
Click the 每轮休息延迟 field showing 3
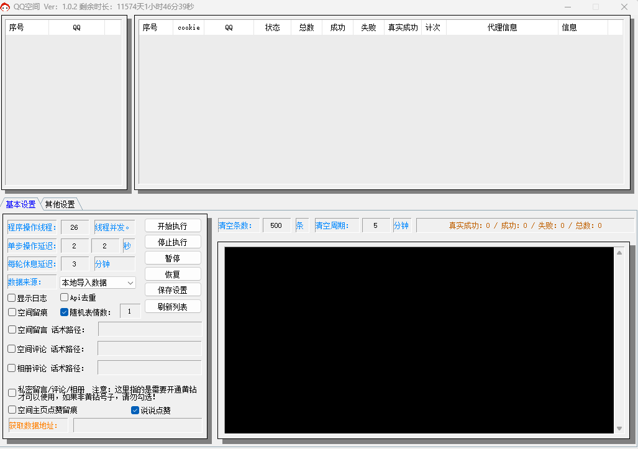(x=75, y=264)
